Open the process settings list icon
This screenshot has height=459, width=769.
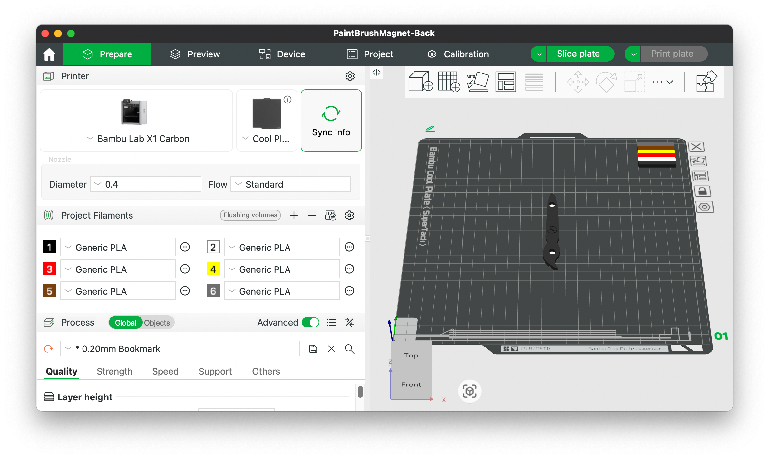coord(331,322)
